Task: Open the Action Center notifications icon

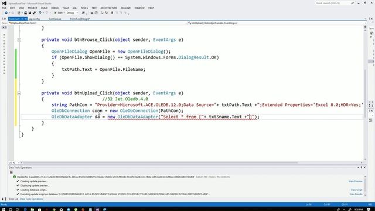Action: click(369, 209)
